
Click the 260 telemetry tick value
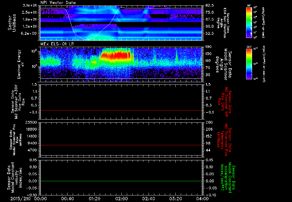(x=209, y=122)
